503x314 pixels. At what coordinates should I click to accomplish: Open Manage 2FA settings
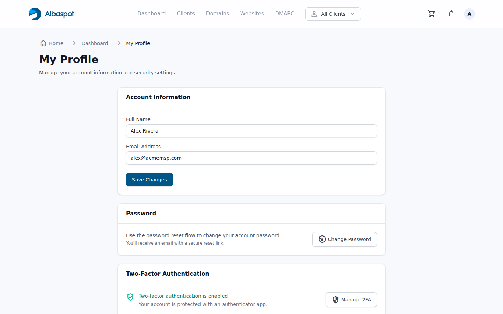pos(351,299)
